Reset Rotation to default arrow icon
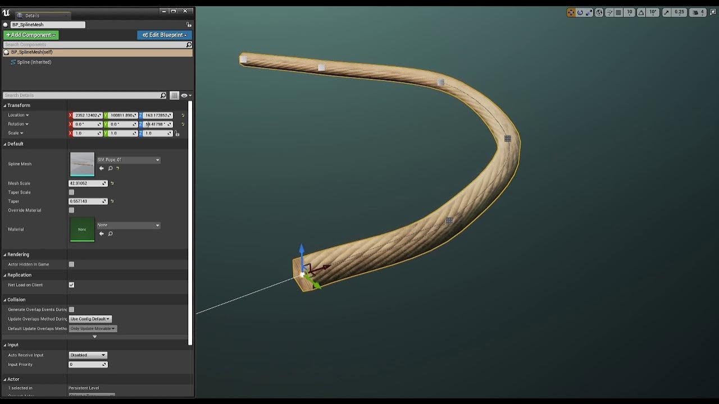 click(183, 124)
